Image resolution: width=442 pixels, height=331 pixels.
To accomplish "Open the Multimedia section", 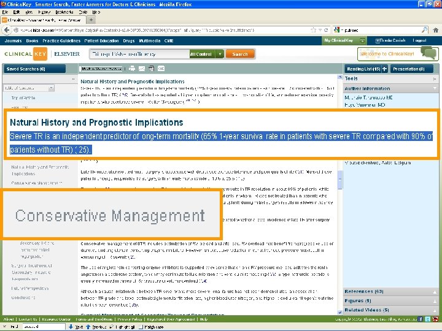I will [x=150, y=41].
